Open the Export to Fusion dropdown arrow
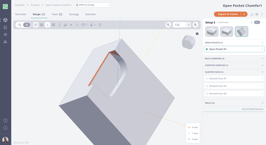 coord(244,14)
